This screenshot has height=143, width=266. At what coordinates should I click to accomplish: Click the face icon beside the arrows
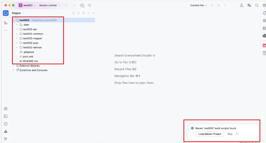82,5
